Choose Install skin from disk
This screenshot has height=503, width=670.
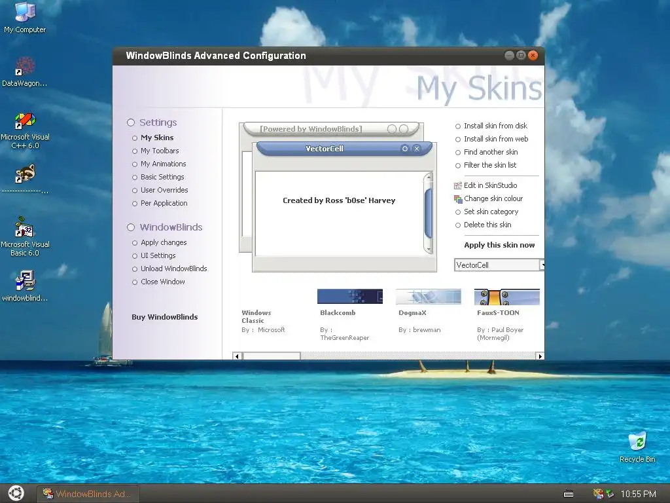coord(495,126)
